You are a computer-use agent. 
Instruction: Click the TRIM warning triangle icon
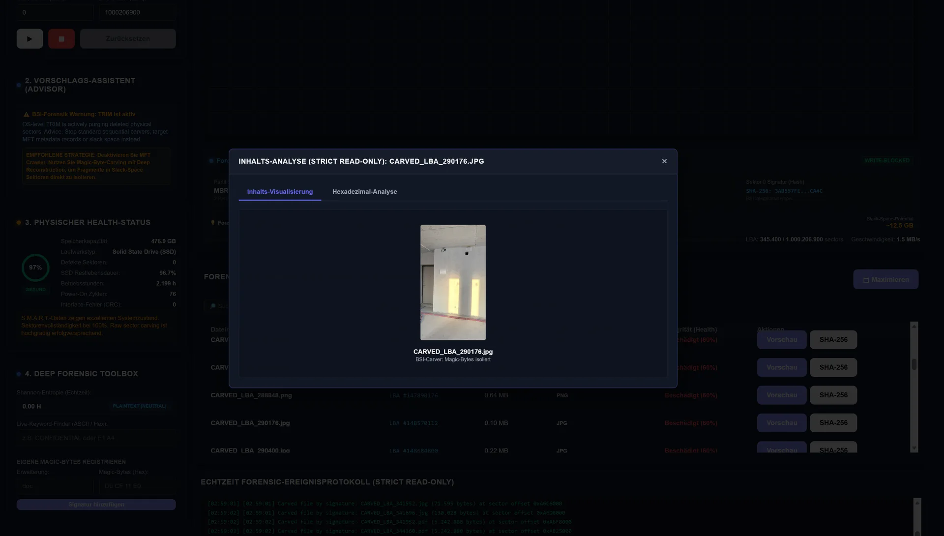point(27,115)
